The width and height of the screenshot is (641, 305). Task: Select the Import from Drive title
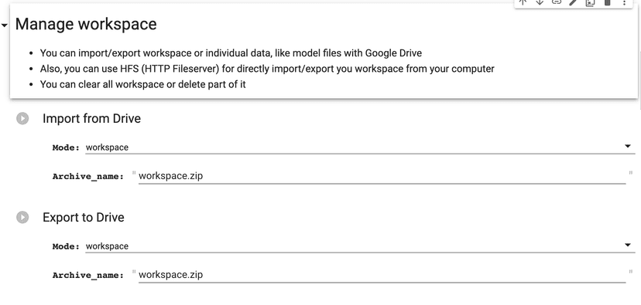pyautogui.click(x=91, y=119)
